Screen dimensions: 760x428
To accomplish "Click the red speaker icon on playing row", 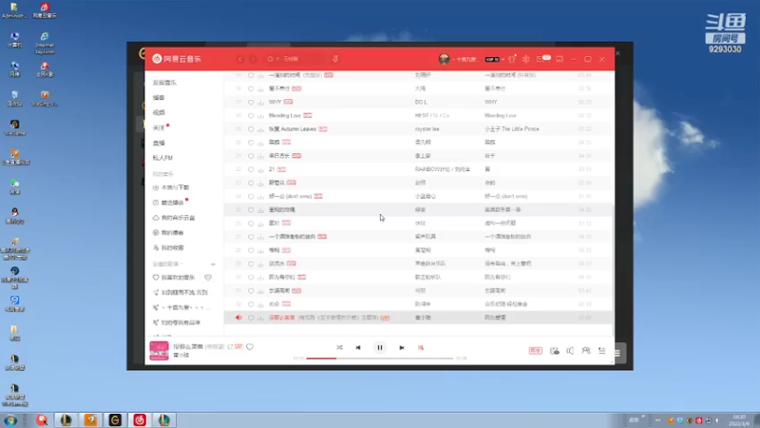I will click(x=238, y=318).
